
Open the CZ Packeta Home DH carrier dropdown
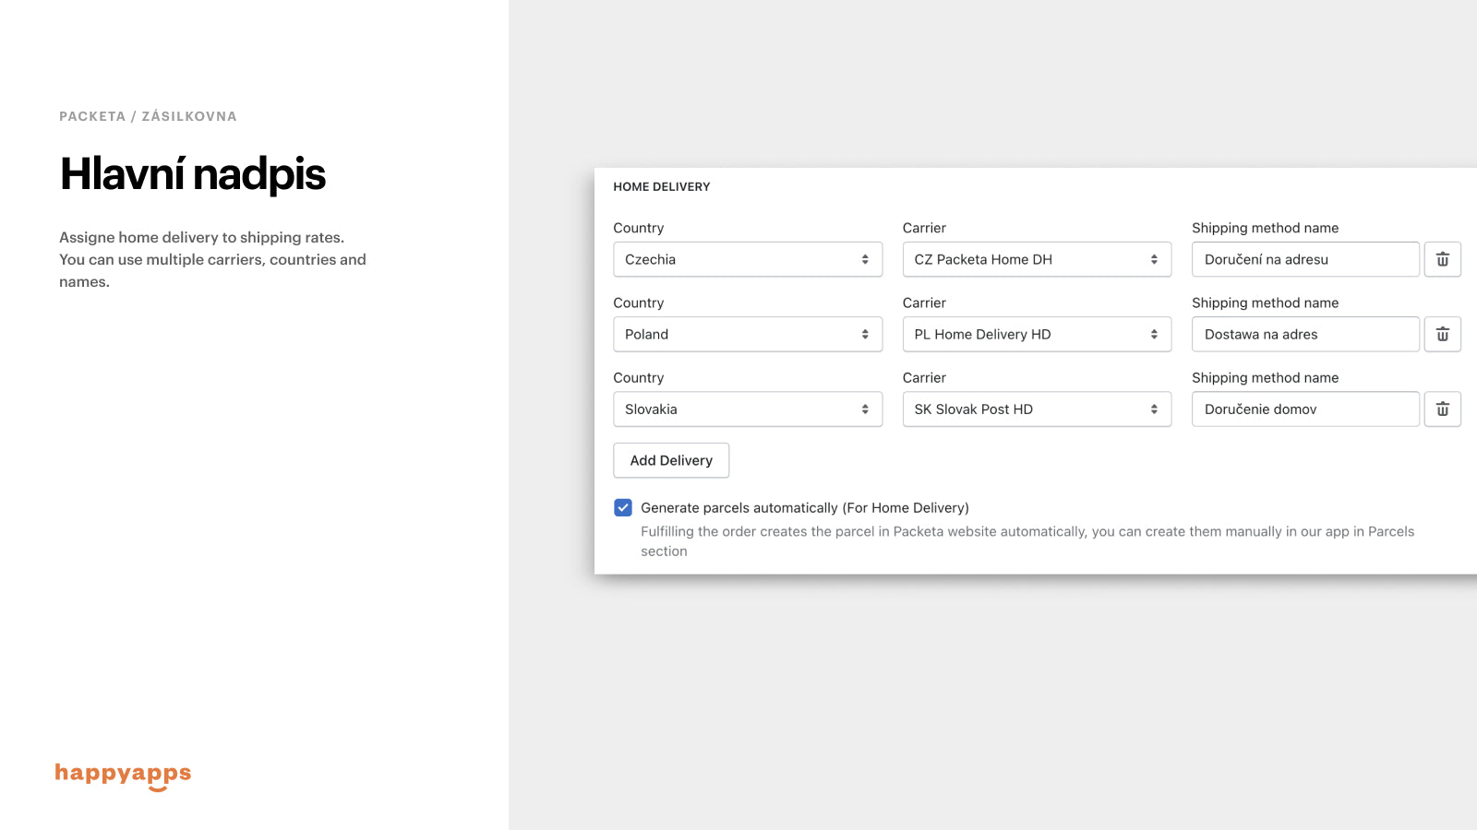point(1037,259)
